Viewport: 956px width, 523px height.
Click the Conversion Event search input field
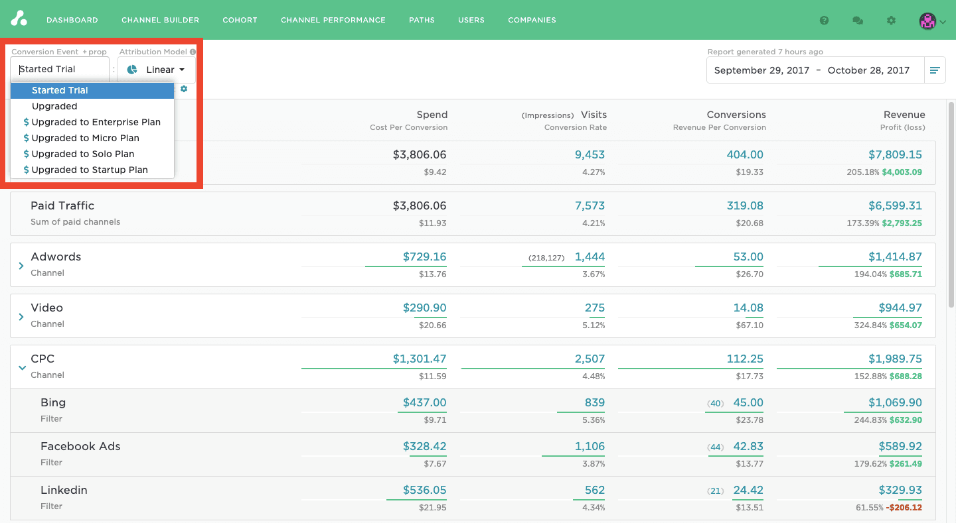tap(60, 69)
